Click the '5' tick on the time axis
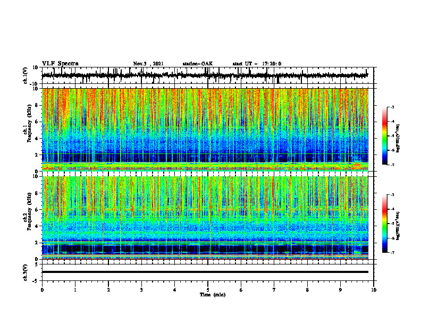The image size is (421, 325). pyautogui.click(x=208, y=290)
